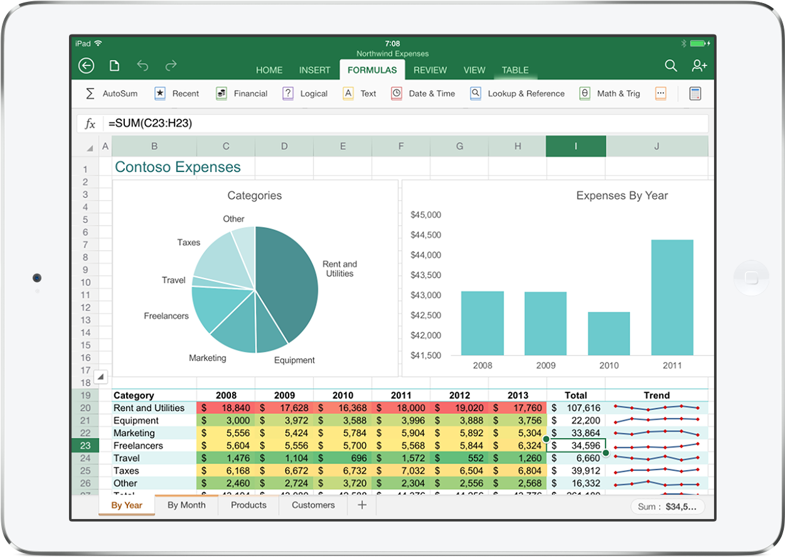Screen dimensions: 785x558
Task: Open the By Month sheet tab
Action: pos(186,505)
